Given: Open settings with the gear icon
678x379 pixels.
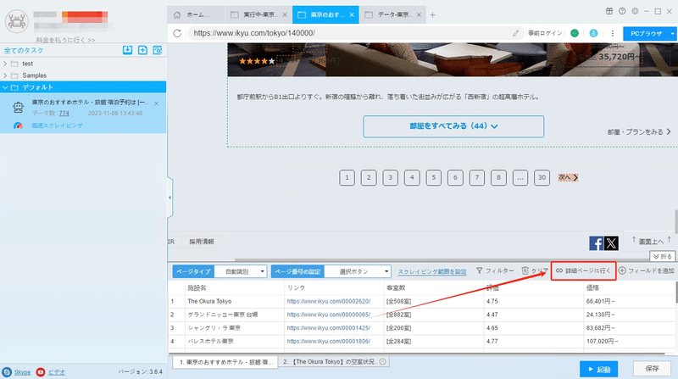Looking at the screenshot, I should (635, 11).
